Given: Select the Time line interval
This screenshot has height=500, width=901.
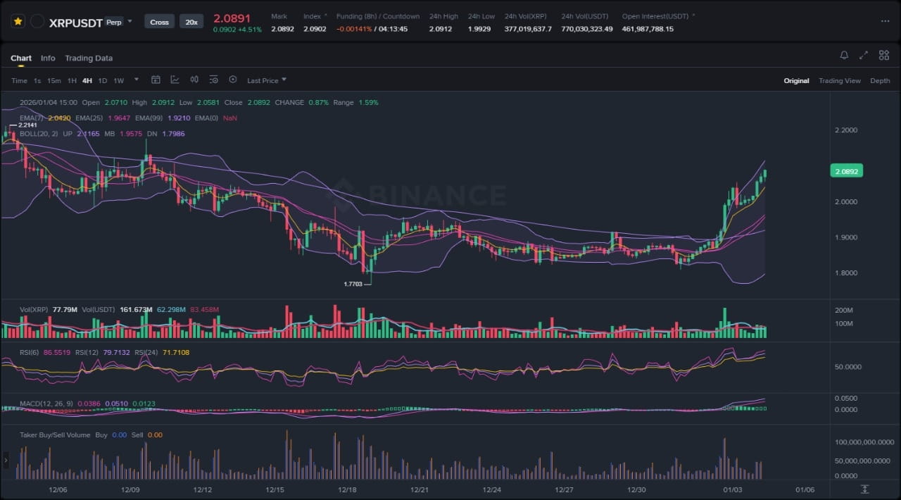Looking at the screenshot, I should coord(19,81).
